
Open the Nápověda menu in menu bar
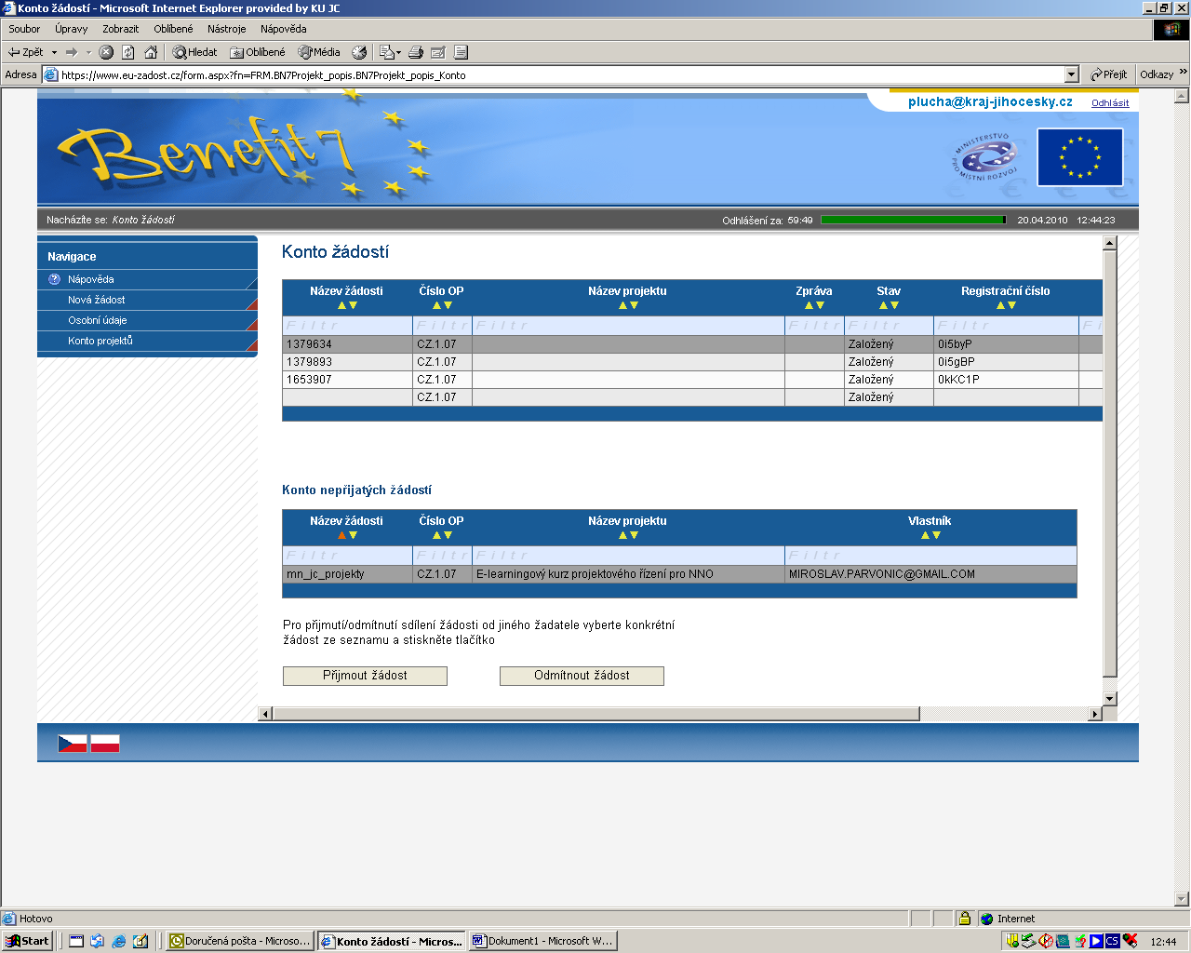tap(284, 29)
